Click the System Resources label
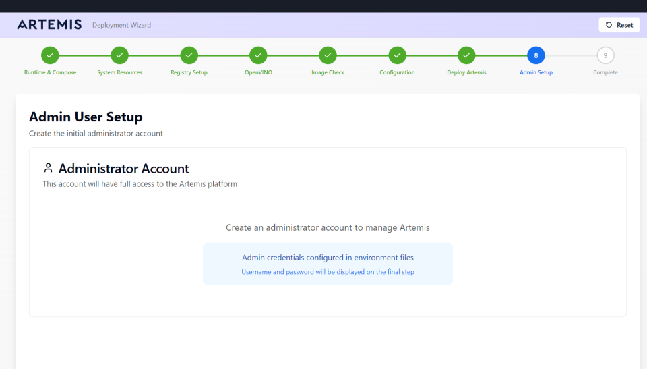This screenshot has height=369, width=647. pyautogui.click(x=120, y=72)
